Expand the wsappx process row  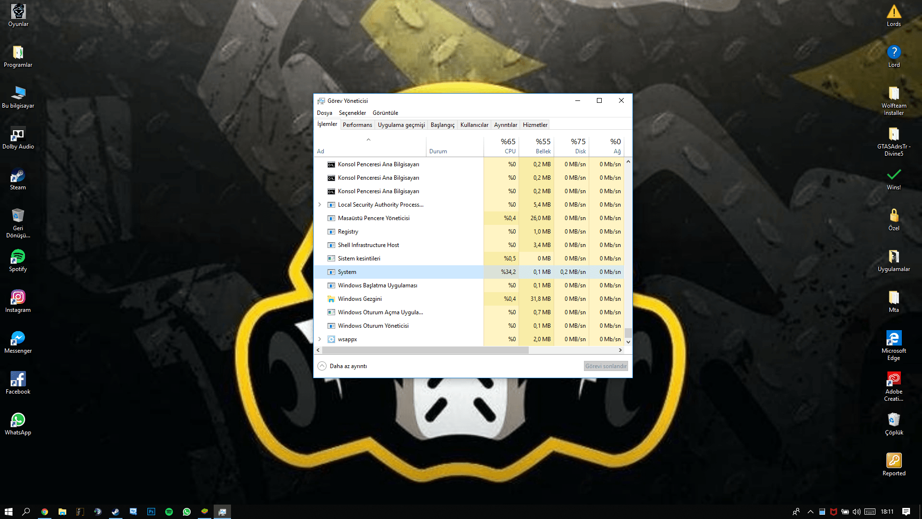tap(320, 339)
